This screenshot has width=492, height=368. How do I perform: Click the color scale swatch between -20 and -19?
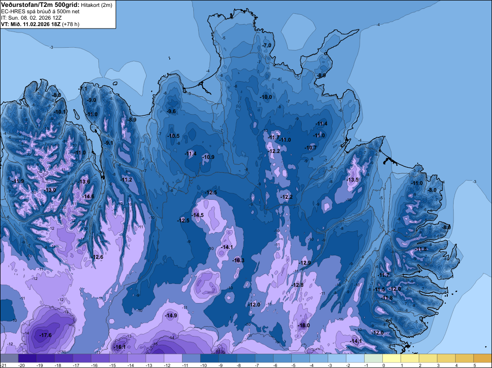pyautogui.click(x=27, y=358)
